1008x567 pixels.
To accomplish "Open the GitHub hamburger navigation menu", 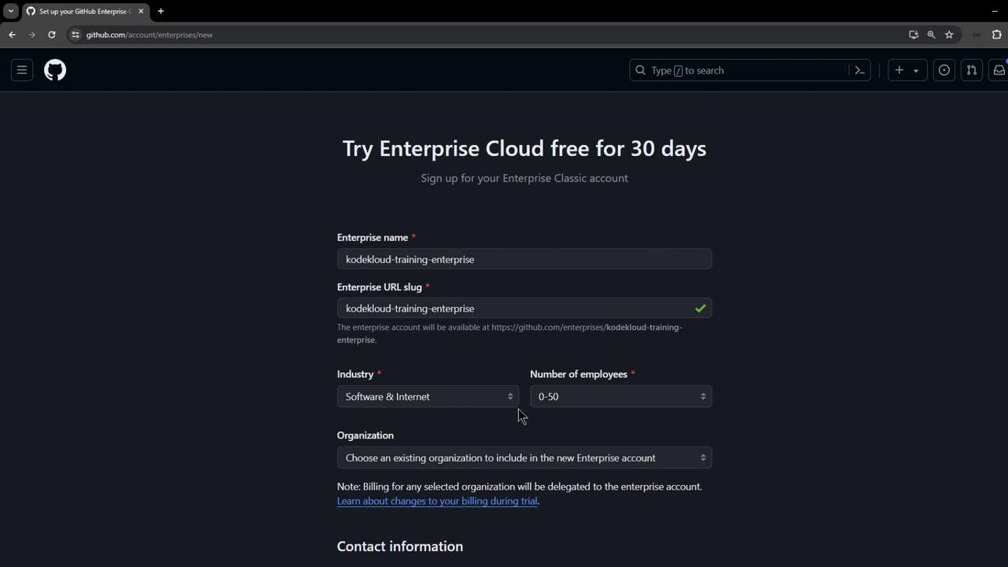I will [22, 70].
